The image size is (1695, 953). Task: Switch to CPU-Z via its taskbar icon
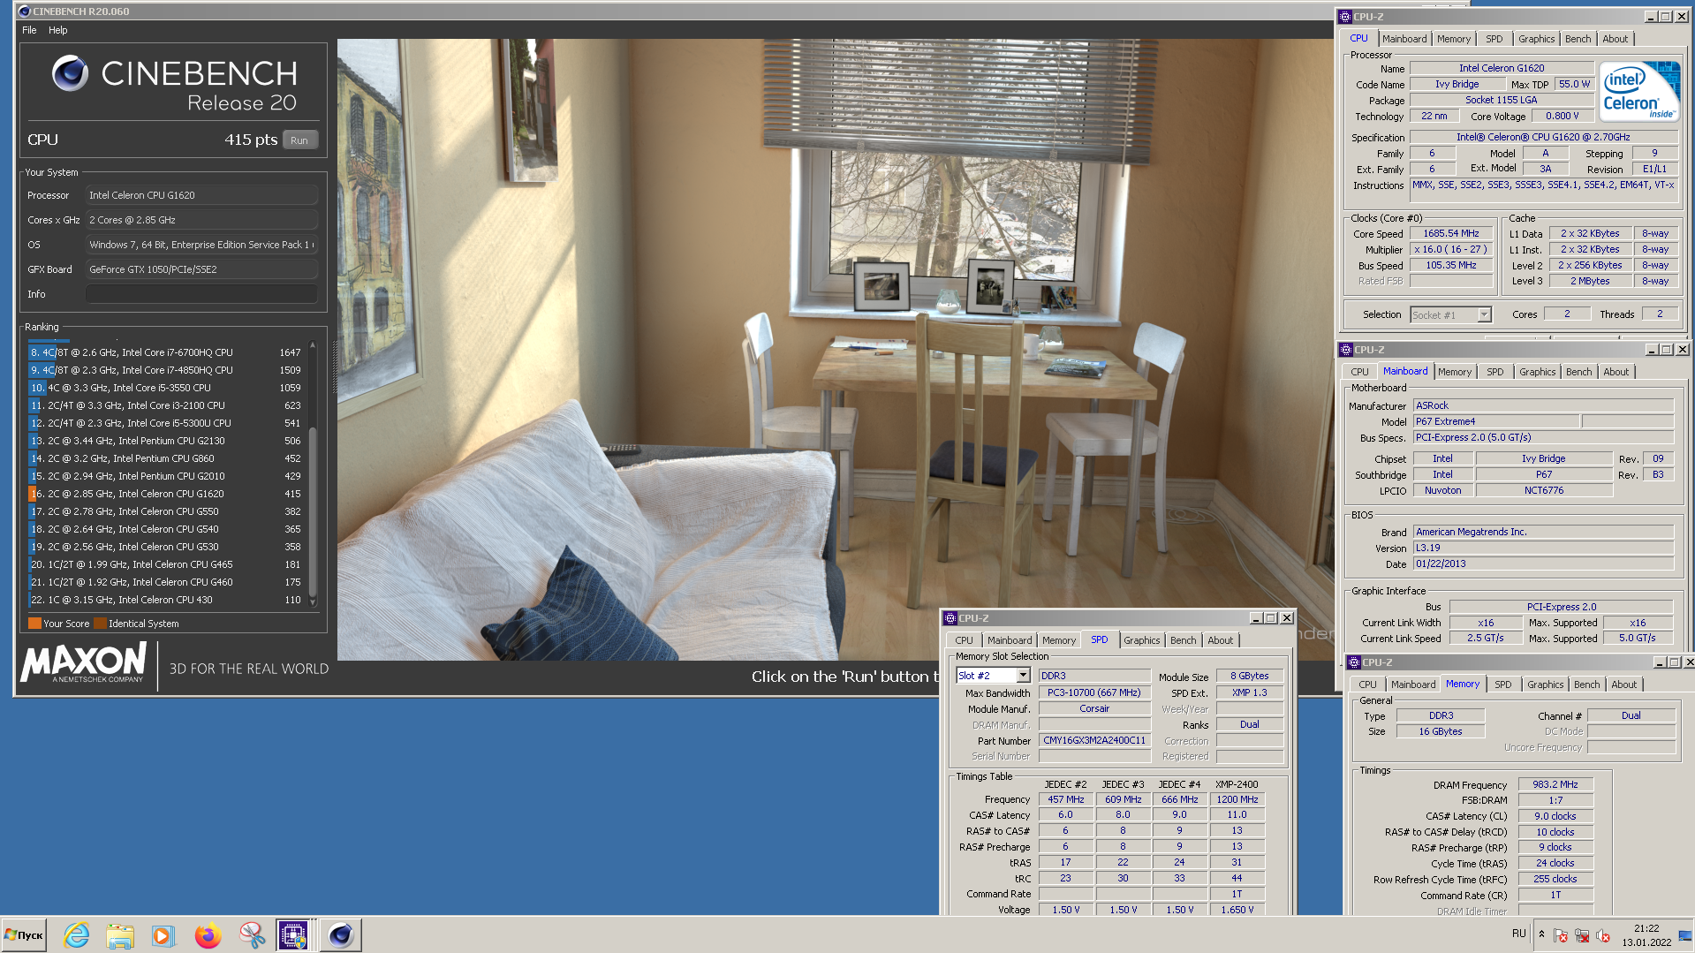coord(293,934)
